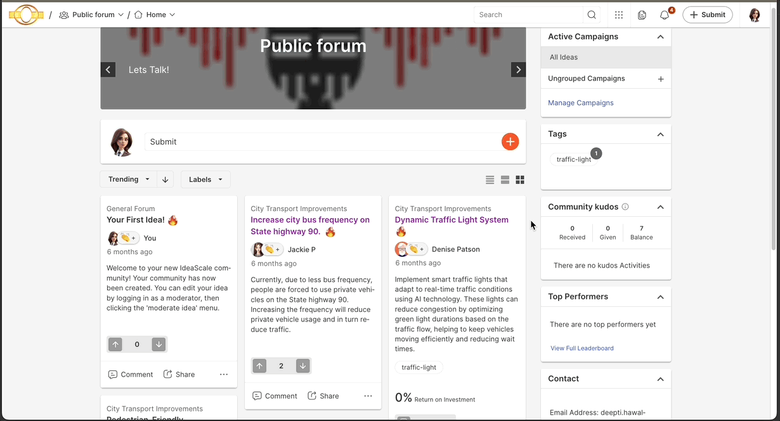Click traffic-light tag in Tags panel

point(574,159)
